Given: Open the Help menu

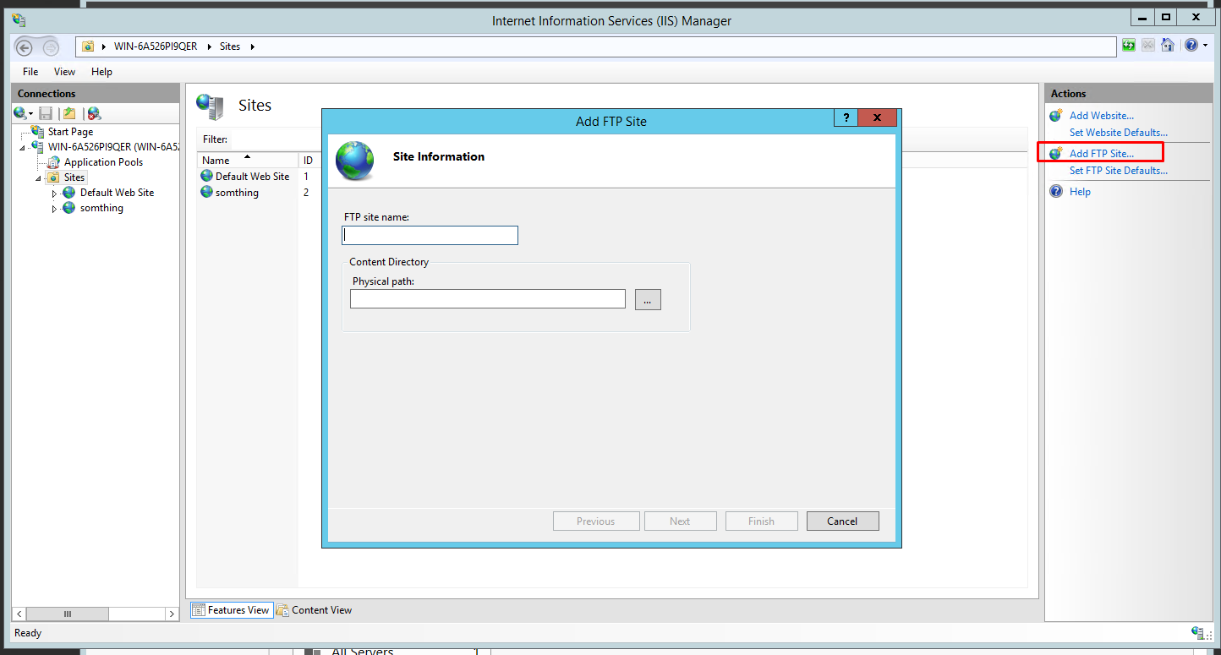Looking at the screenshot, I should pos(101,72).
